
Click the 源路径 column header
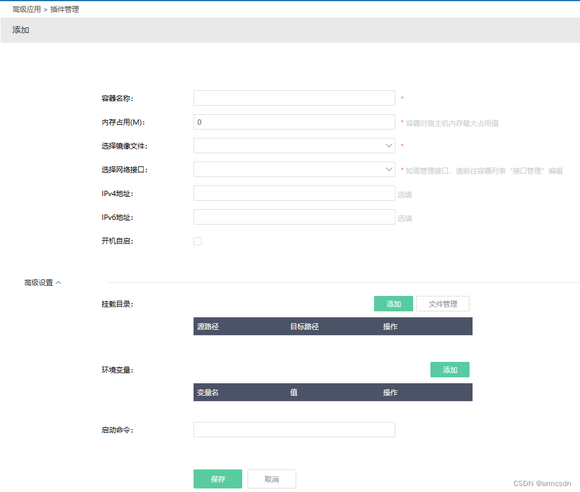[x=208, y=327]
